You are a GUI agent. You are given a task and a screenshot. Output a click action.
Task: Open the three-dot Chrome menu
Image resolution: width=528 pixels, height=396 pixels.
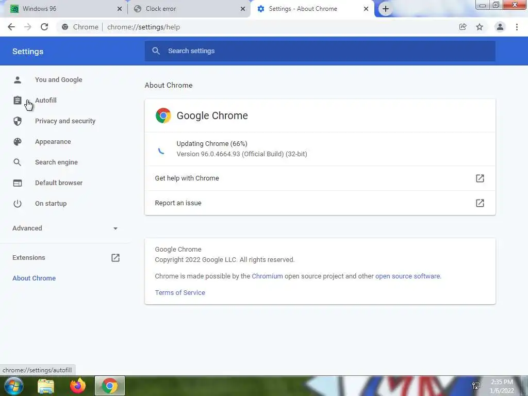pos(517,27)
